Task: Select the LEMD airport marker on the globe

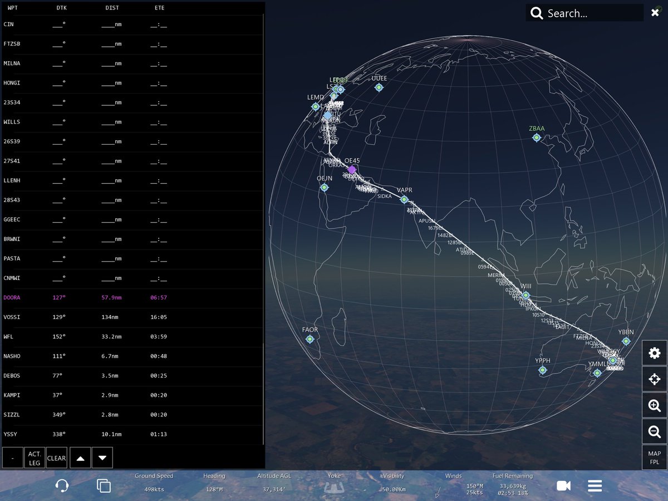Action: [316, 106]
